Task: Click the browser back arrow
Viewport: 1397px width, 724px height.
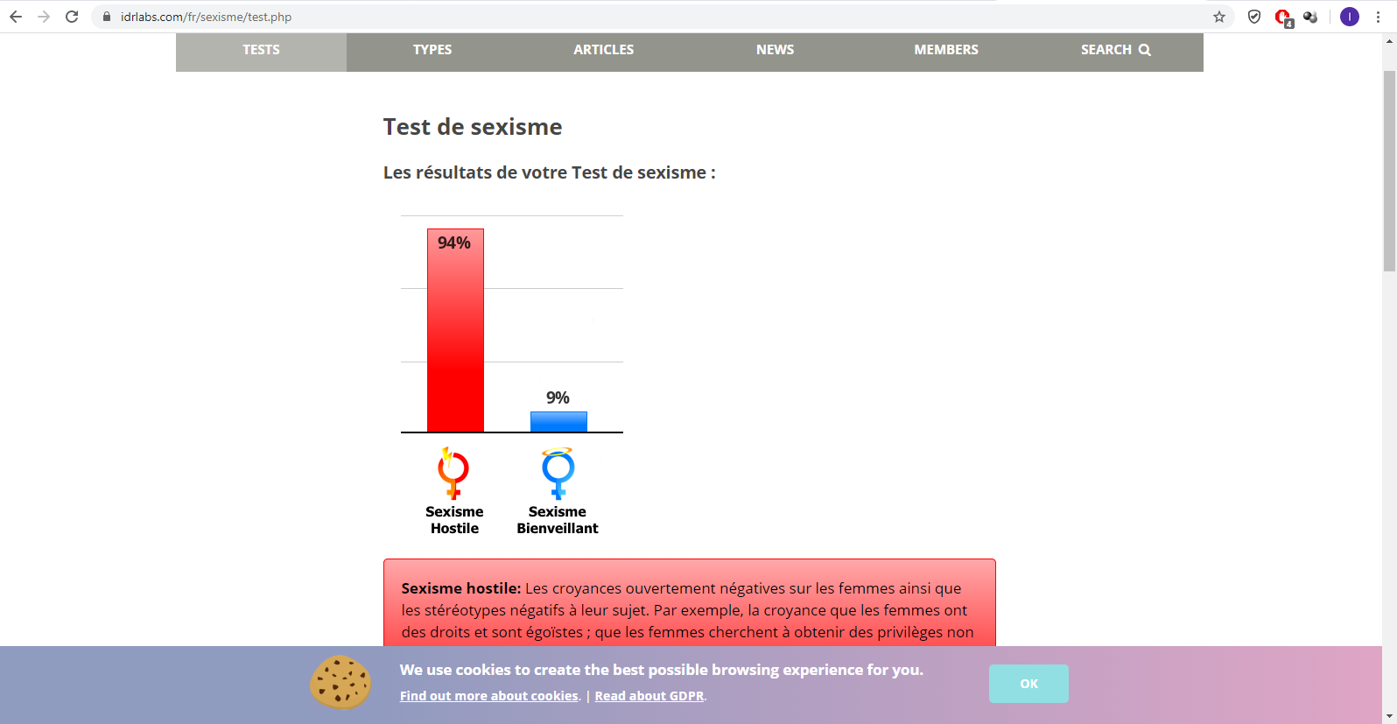Action: [x=16, y=17]
